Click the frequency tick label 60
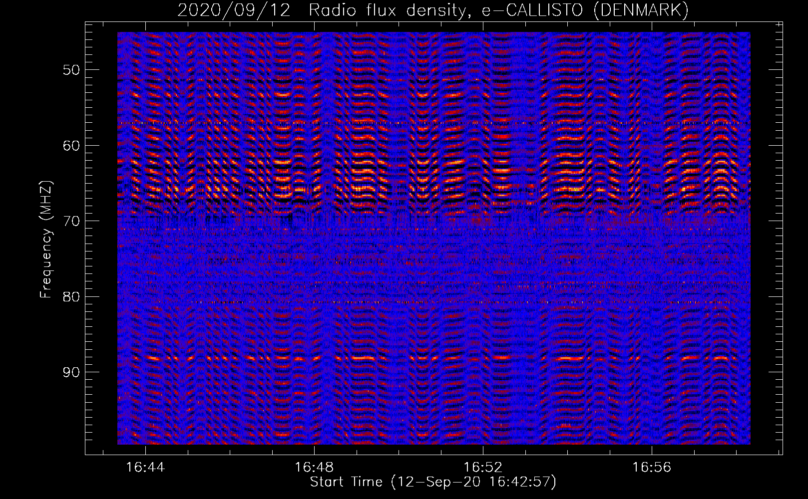This screenshot has width=808, height=499. (x=71, y=146)
